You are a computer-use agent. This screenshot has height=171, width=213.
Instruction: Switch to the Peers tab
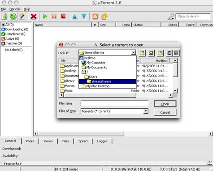[30, 141]
